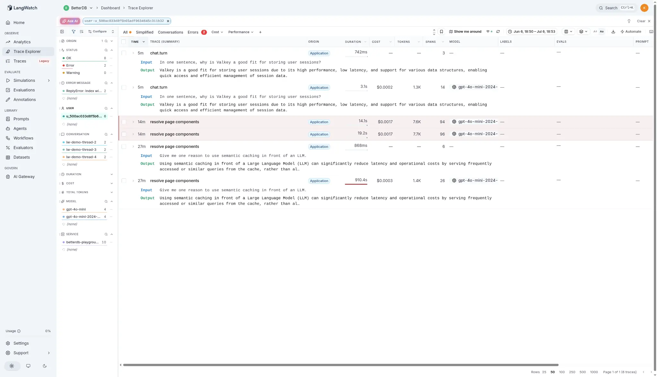The height and width of the screenshot is (377, 657).
Task: Expand the Total Tokens filter section
Action: pyautogui.click(x=112, y=193)
